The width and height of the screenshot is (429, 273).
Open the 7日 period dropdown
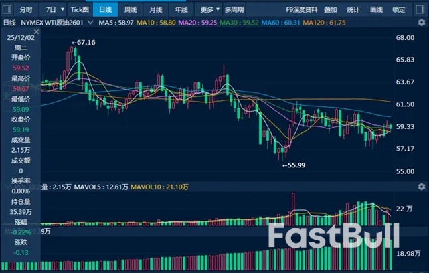tap(54, 9)
